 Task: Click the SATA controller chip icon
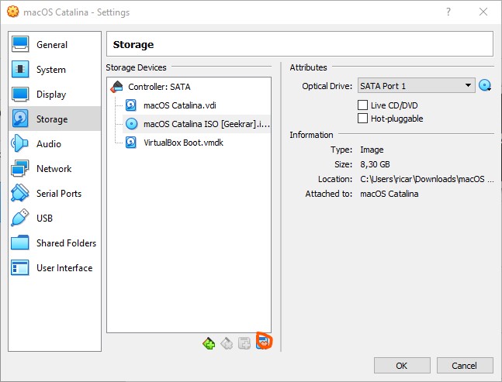pyautogui.click(x=117, y=87)
